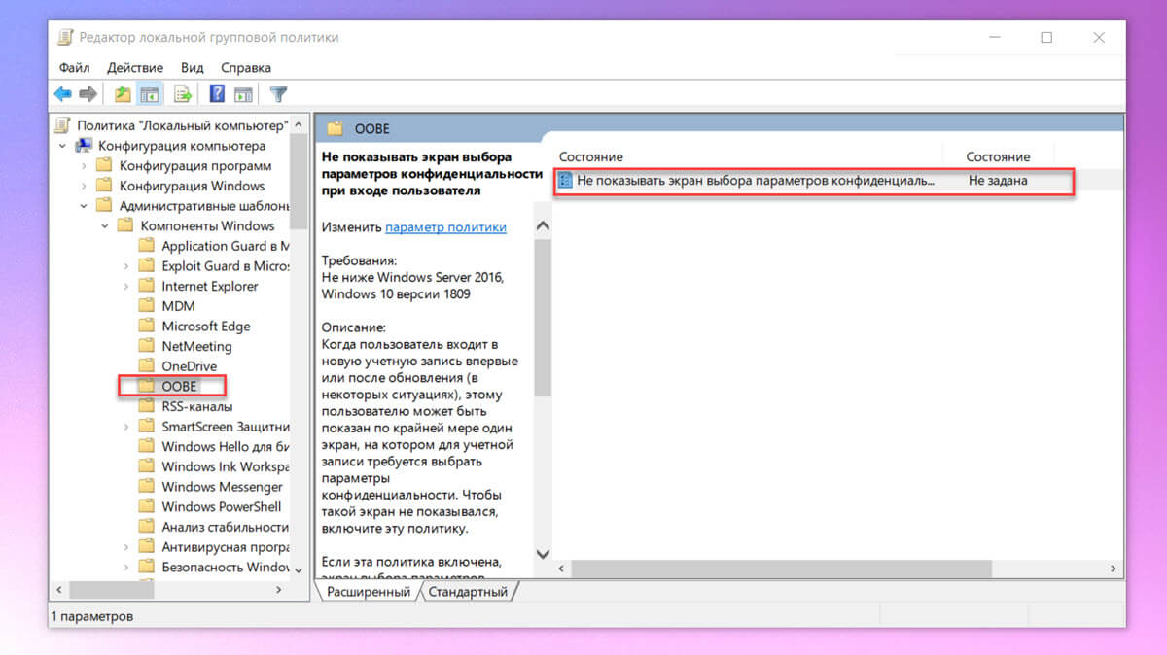Click the Конфигурация компьютера computer icon

(x=85, y=146)
